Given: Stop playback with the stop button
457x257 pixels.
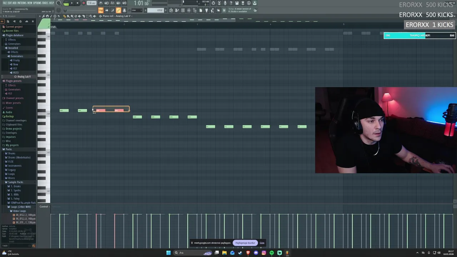Looking at the screenshot, I should click(77, 3).
